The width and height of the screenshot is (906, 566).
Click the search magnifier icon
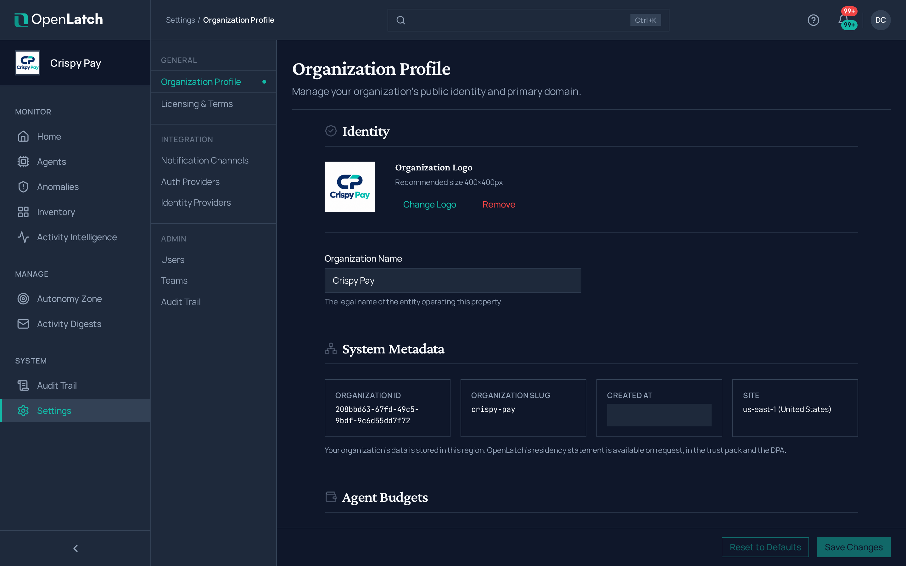(x=400, y=20)
